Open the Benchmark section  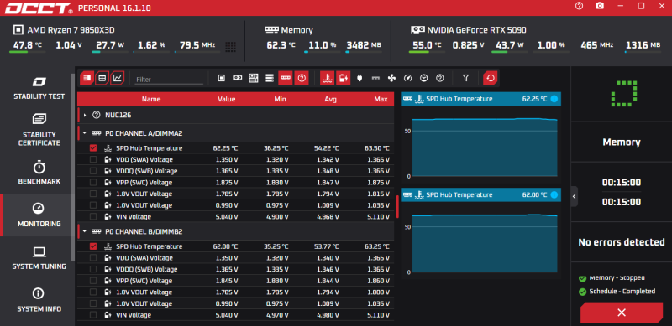[x=39, y=173]
